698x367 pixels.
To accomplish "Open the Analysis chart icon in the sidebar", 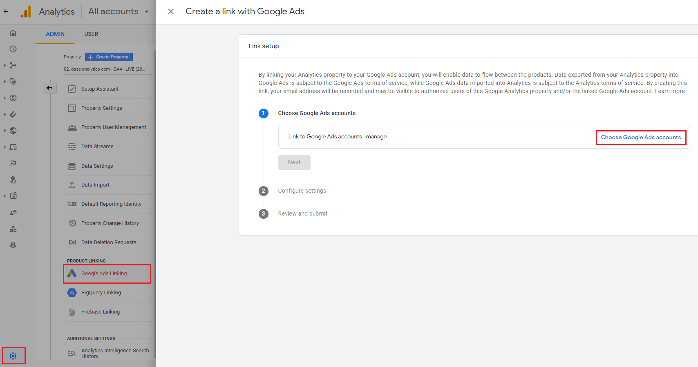I will 13,196.
